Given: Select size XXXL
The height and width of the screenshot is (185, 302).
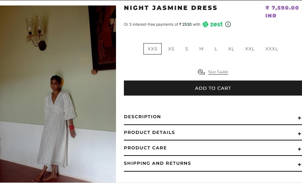Looking at the screenshot, I should click(x=271, y=49).
